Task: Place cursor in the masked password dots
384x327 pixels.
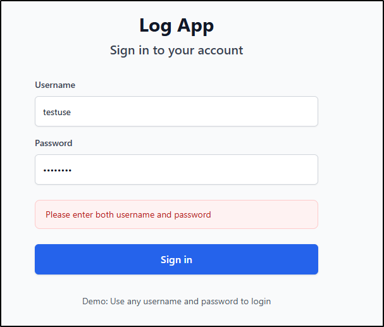Action: pyautogui.click(x=58, y=170)
